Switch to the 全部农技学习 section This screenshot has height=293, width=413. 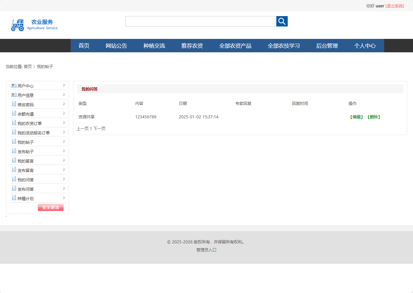(x=283, y=46)
